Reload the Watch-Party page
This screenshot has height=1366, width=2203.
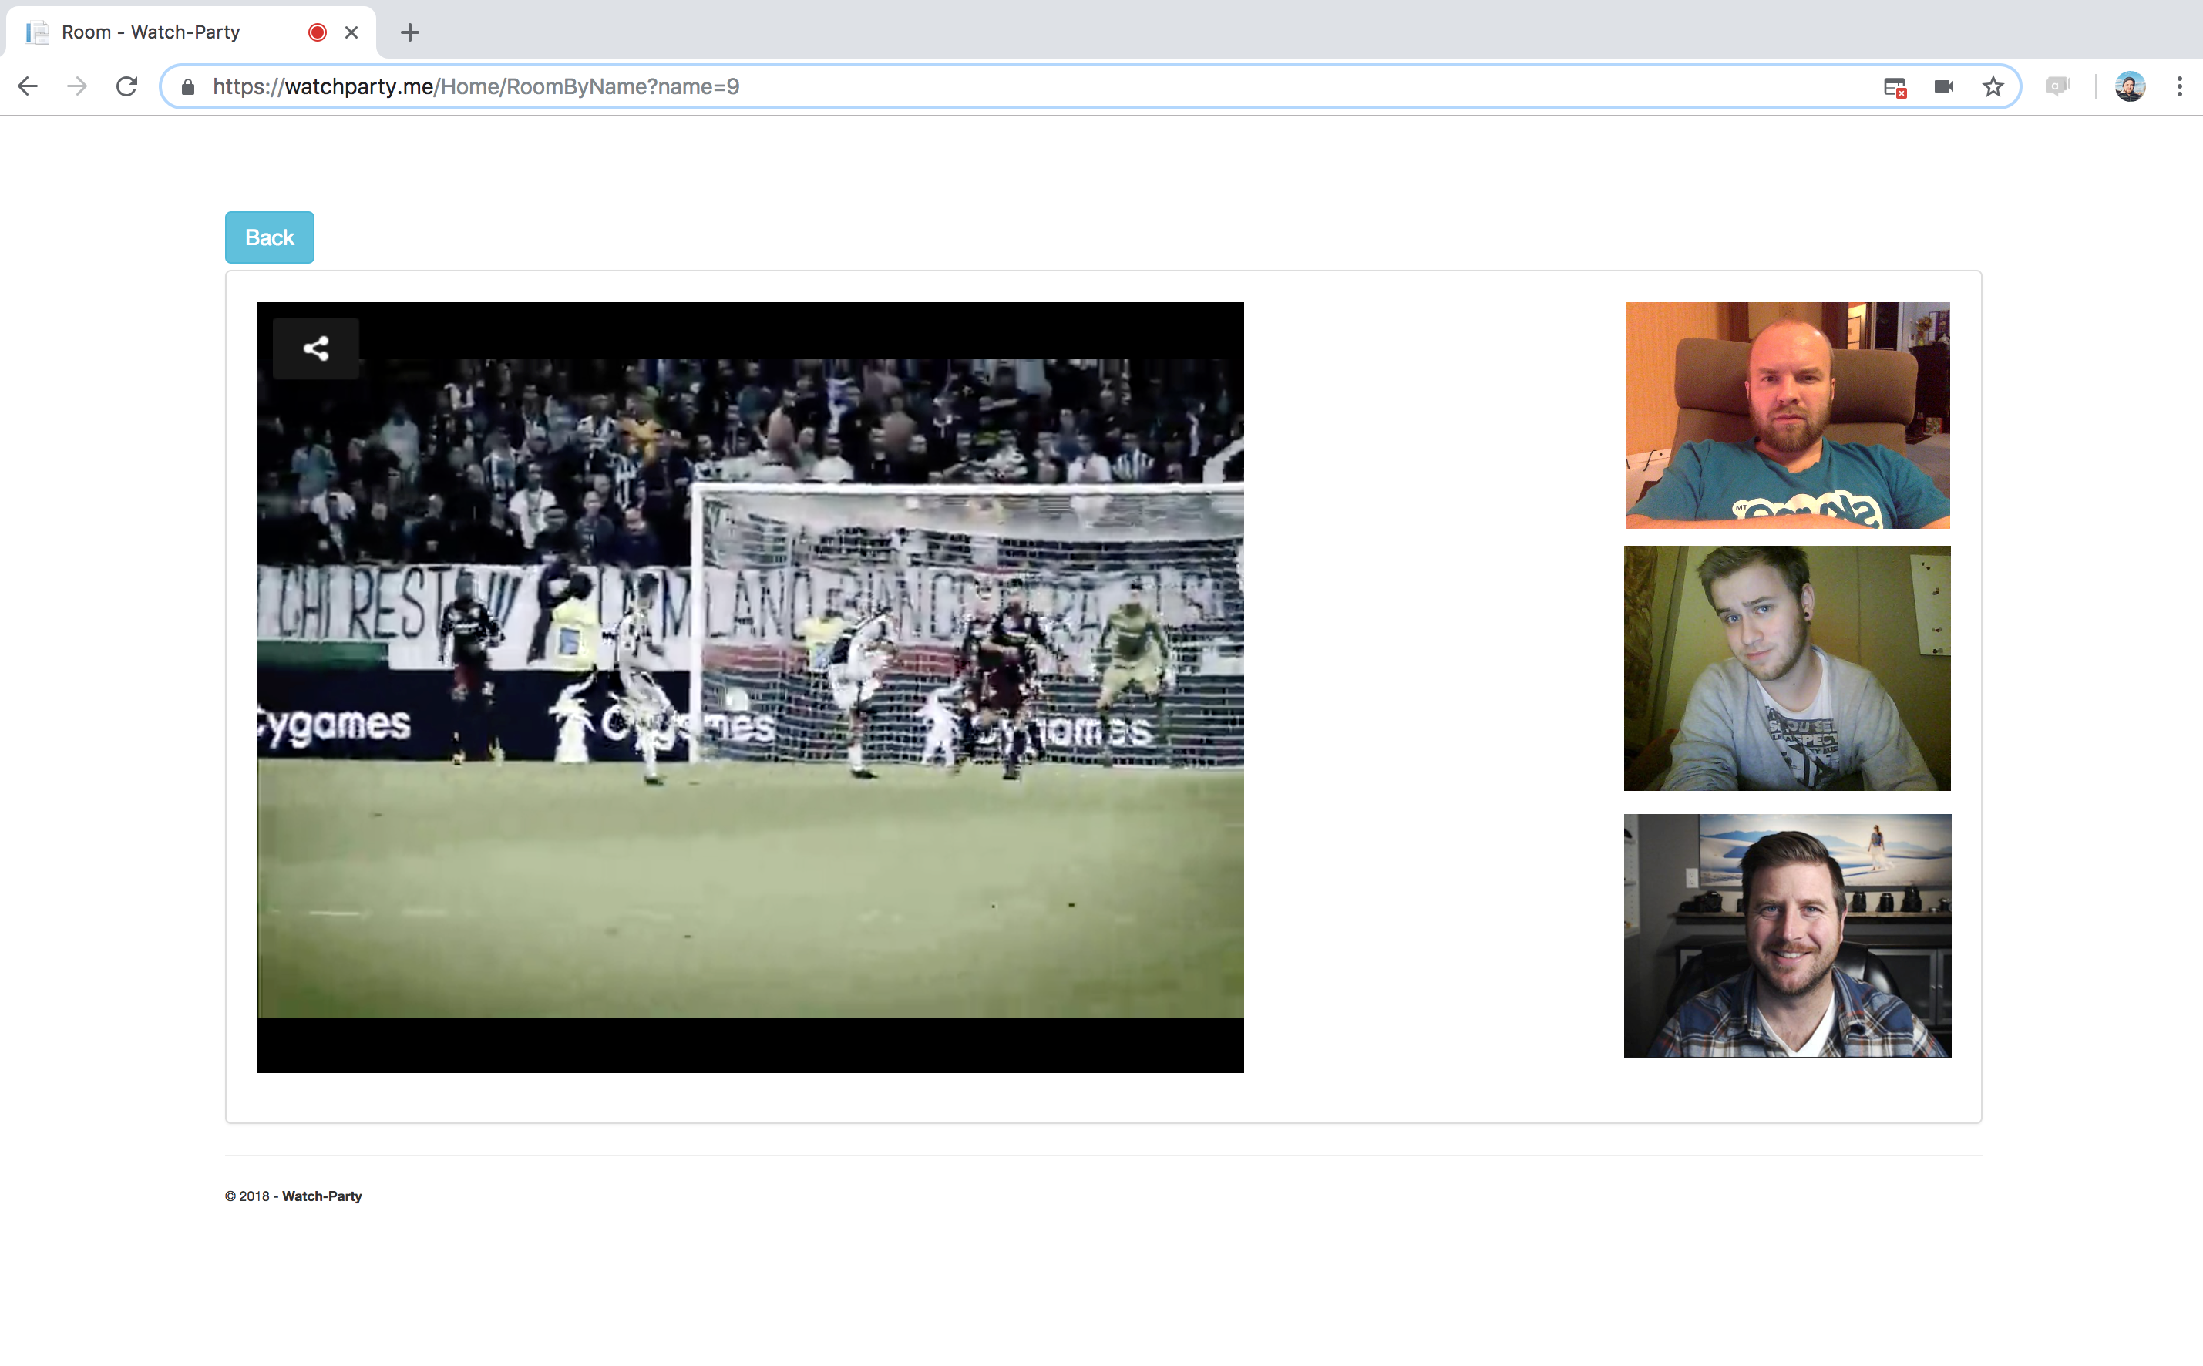(126, 87)
